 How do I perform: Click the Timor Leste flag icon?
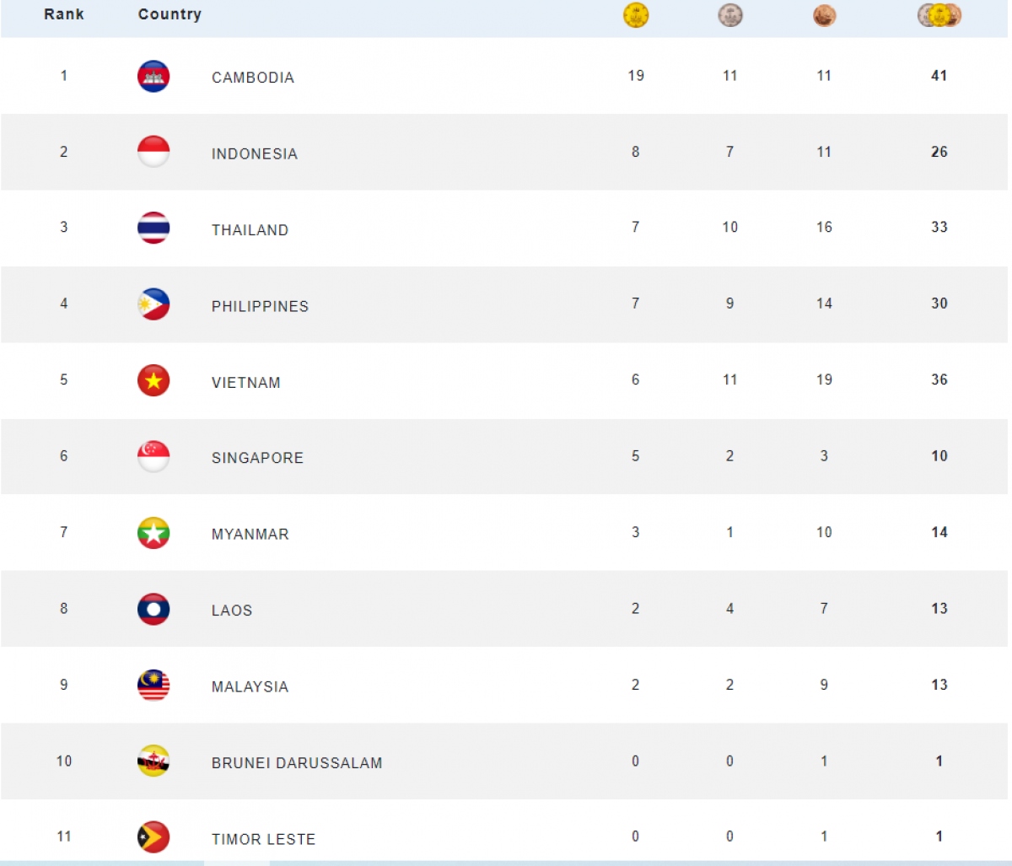(x=153, y=837)
